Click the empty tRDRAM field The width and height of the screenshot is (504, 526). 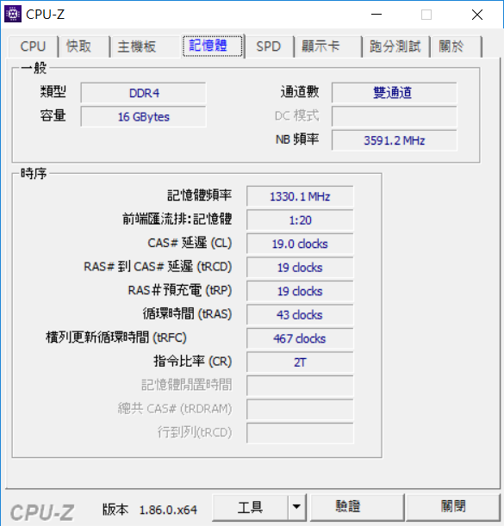[x=300, y=410]
